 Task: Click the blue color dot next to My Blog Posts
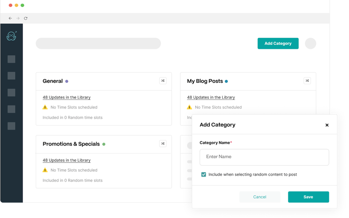coord(226,82)
